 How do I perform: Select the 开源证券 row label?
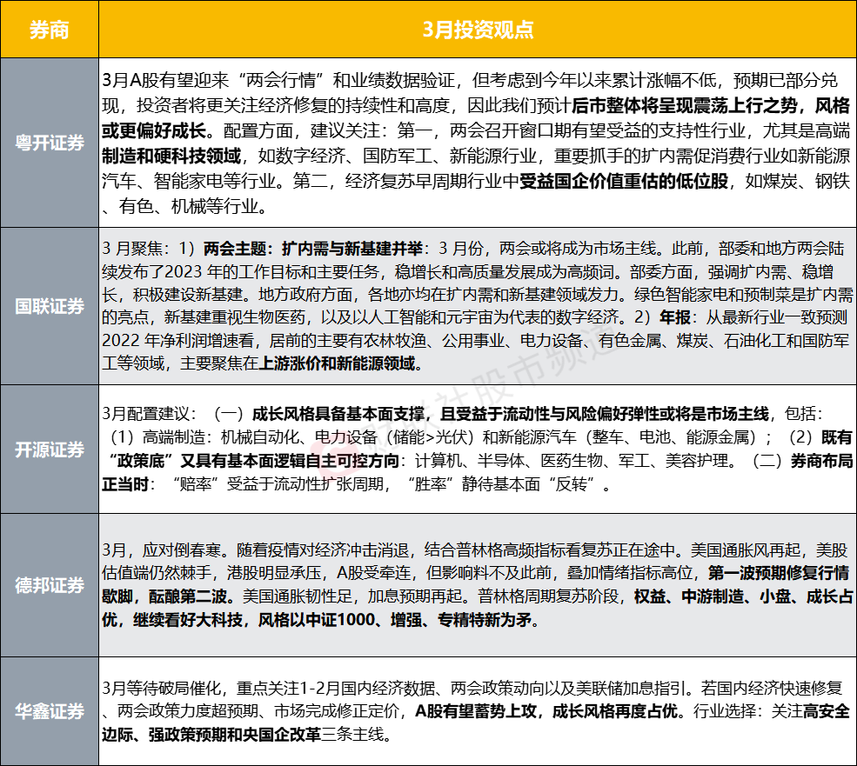coord(50,449)
